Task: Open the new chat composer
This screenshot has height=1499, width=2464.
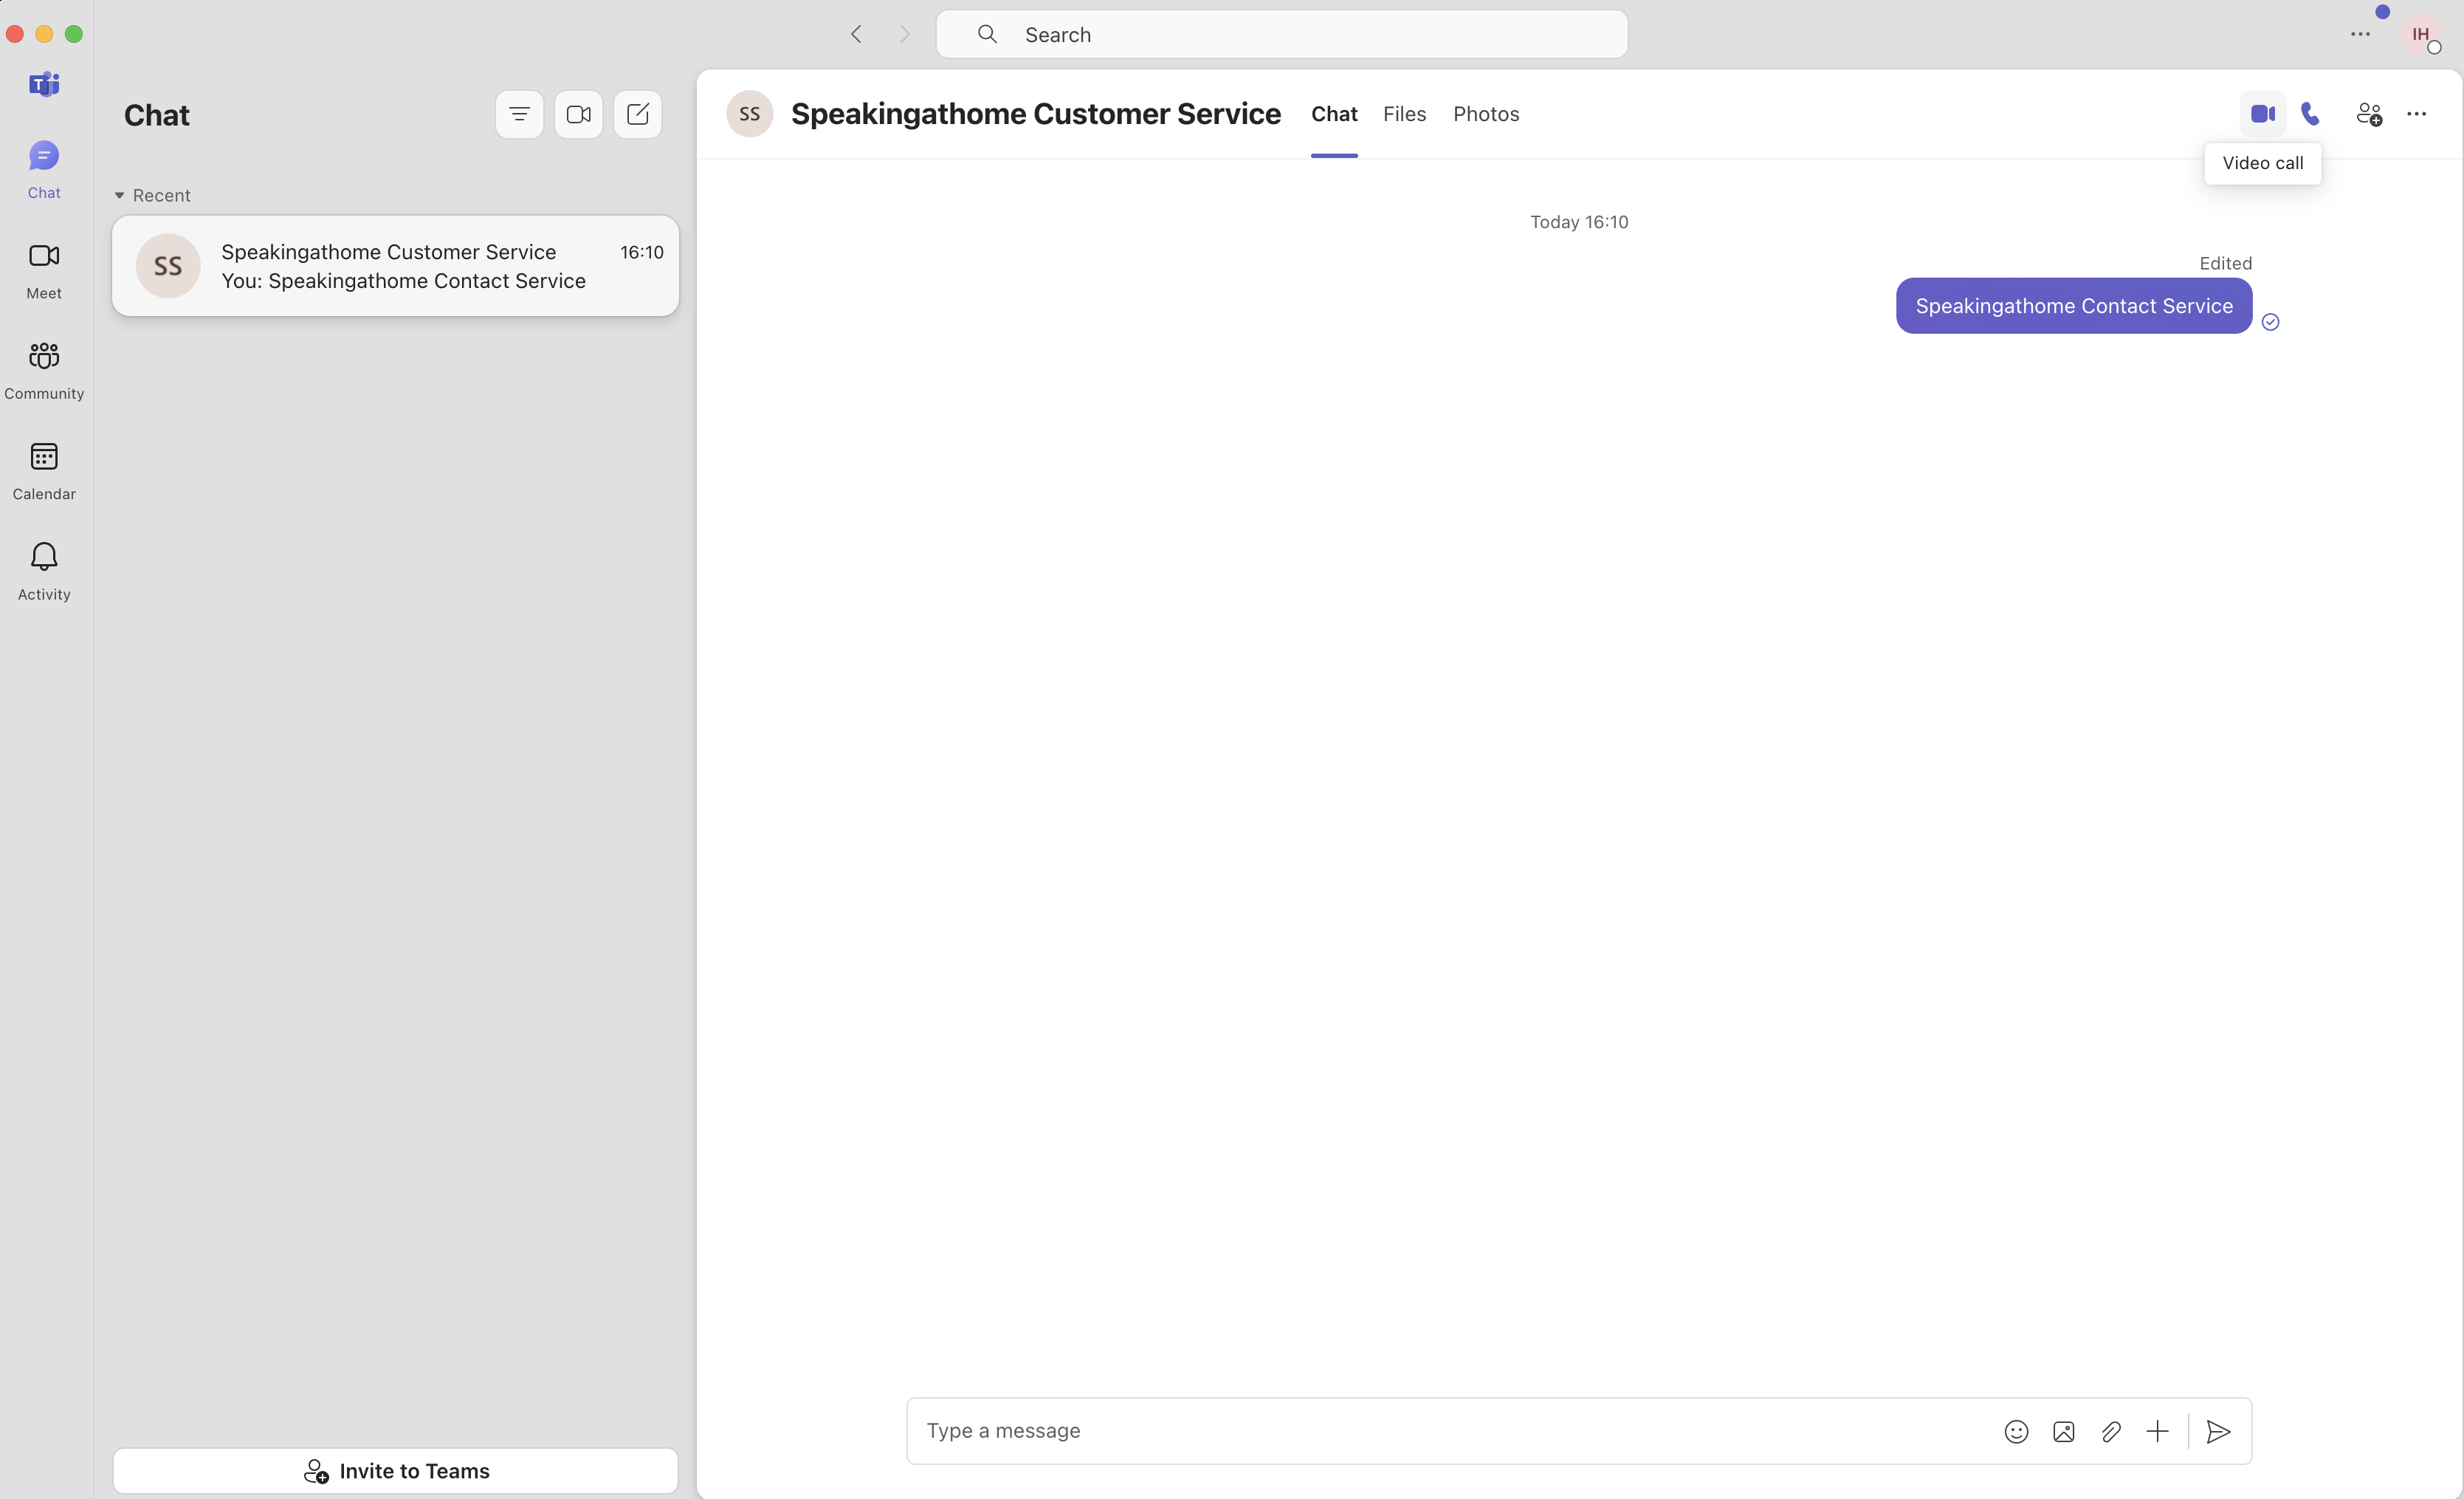Action: click(x=637, y=113)
